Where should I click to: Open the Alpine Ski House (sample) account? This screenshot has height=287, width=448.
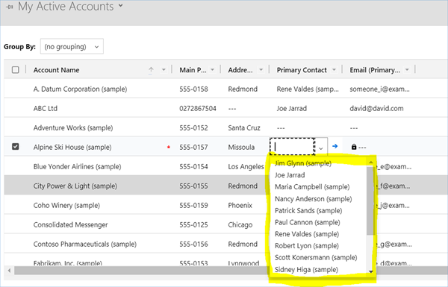(72, 147)
